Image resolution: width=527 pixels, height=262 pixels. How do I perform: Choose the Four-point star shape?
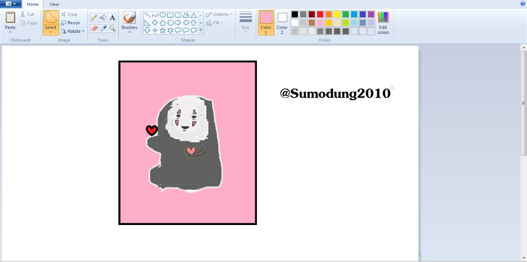coord(154,30)
